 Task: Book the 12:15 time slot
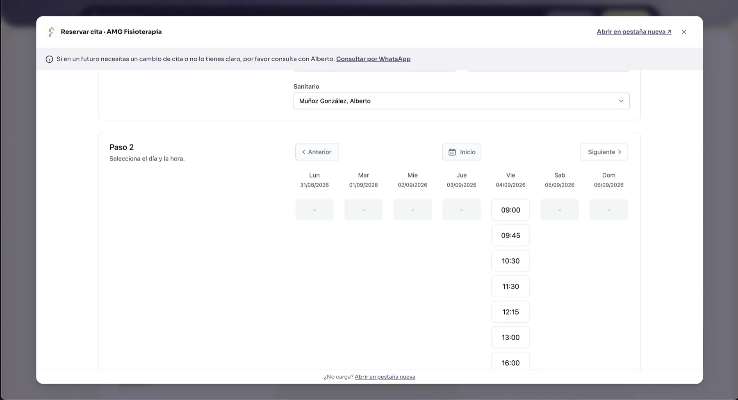tap(510, 312)
